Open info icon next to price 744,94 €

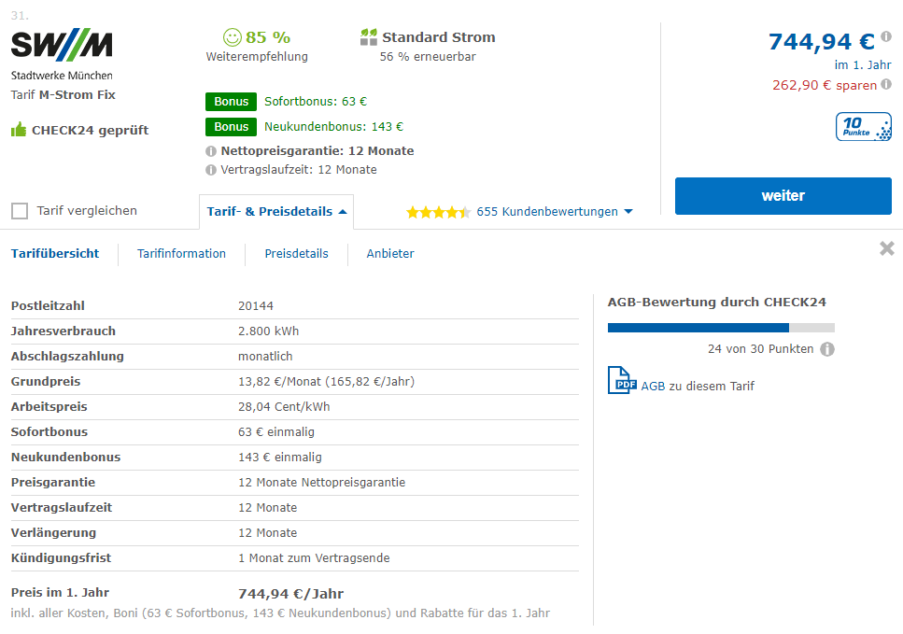click(x=886, y=36)
